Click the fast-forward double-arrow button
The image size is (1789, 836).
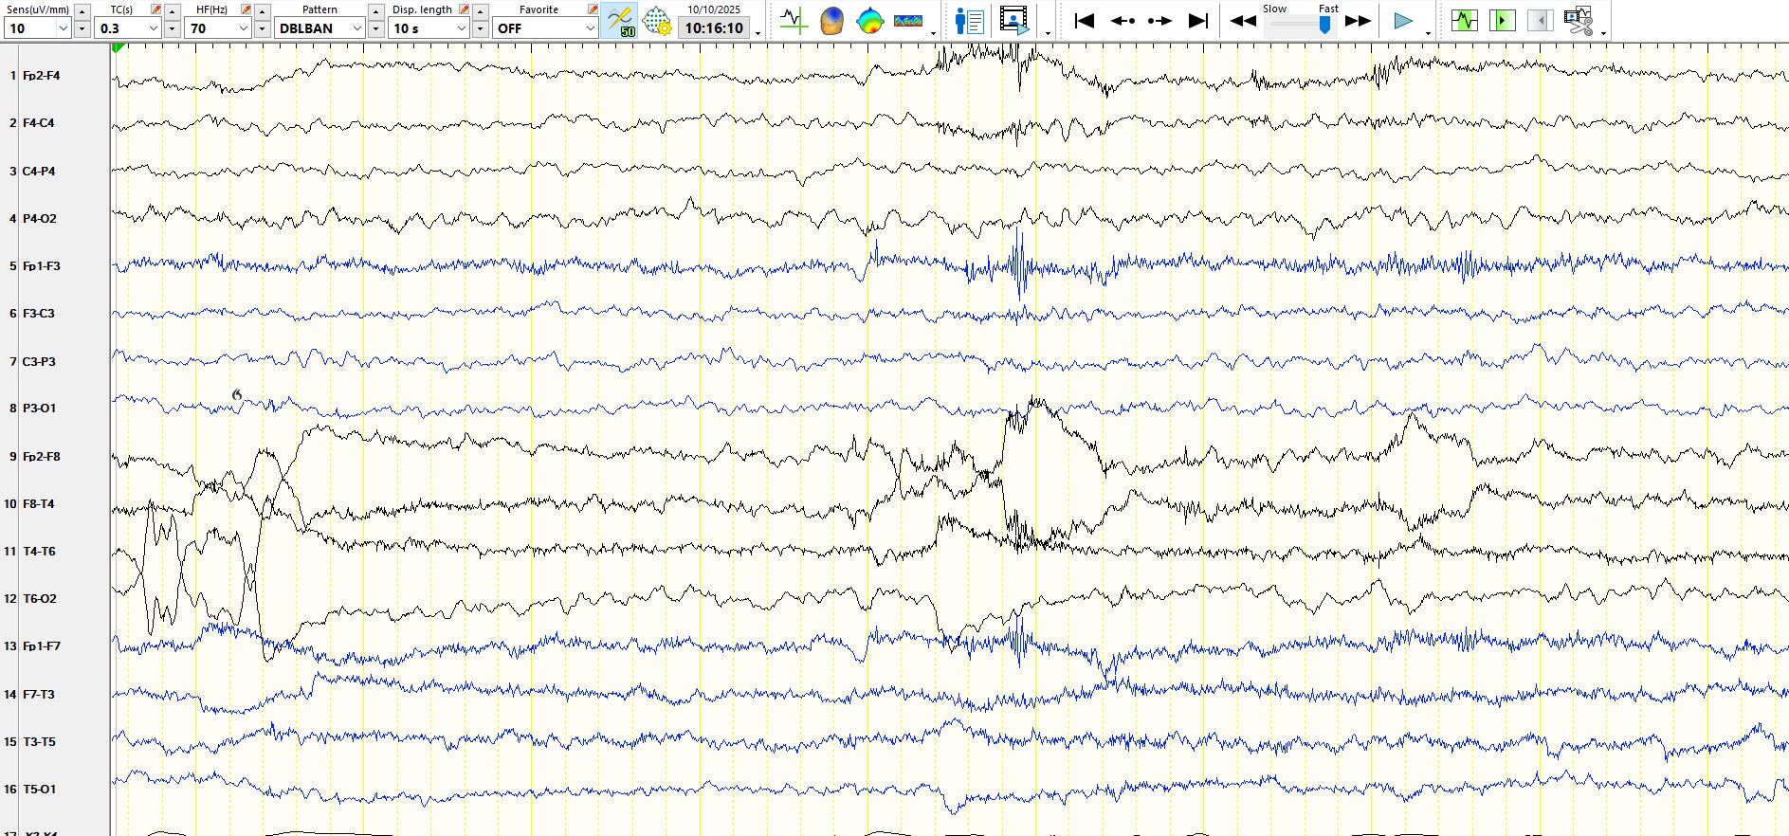pyautogui.click(x=1359, y=21)
